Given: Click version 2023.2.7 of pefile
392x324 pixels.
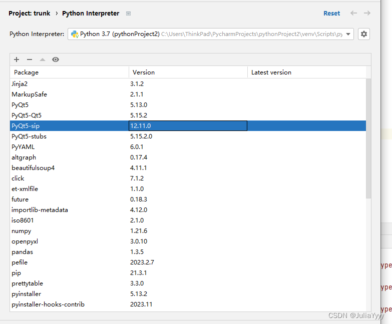Looking at the screenshot, I should tap(142, 262).
